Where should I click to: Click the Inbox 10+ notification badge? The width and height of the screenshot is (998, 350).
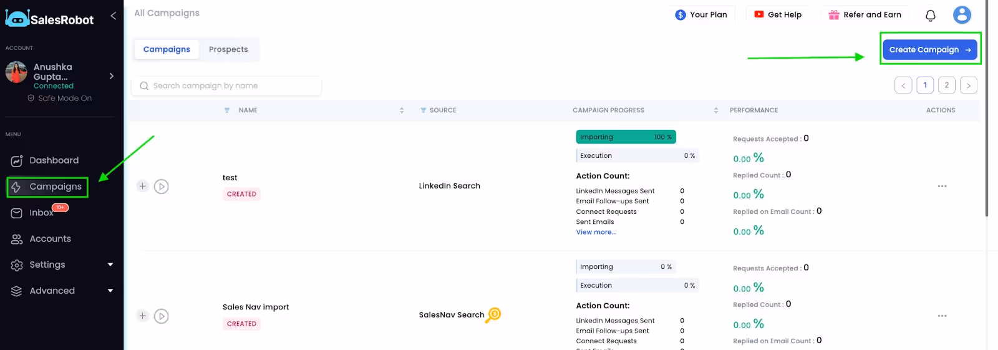point(60,207)
